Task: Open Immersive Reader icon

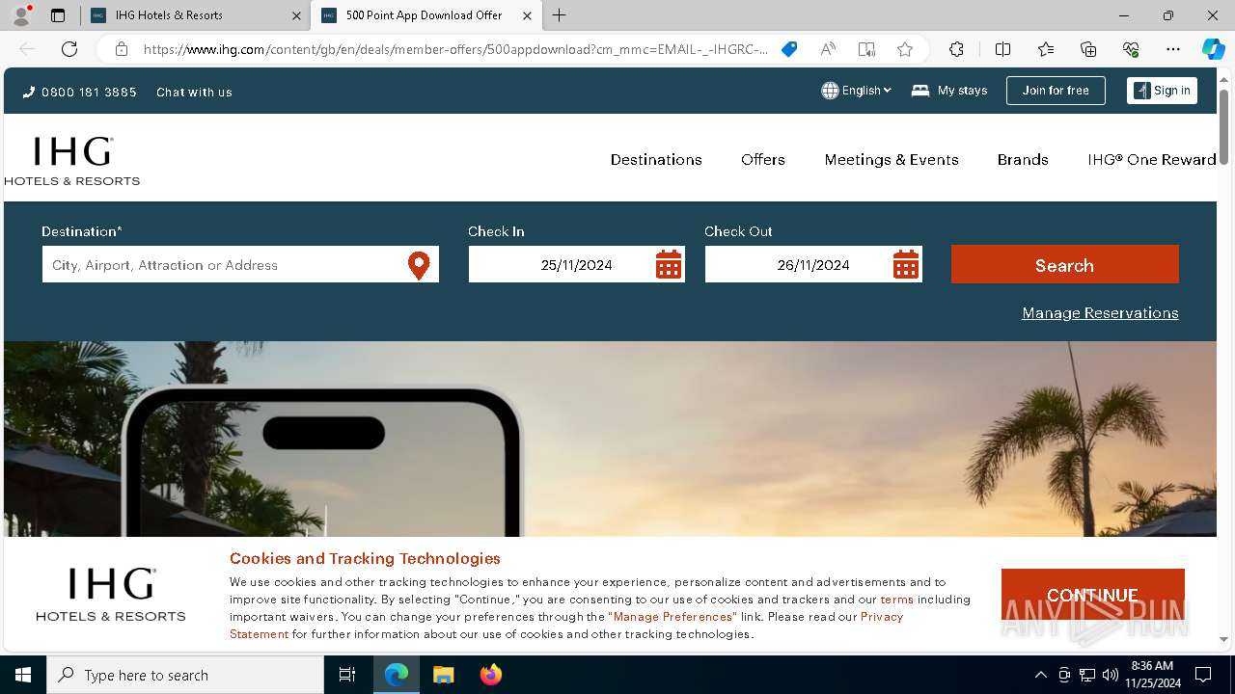Action: pos(866,49)
